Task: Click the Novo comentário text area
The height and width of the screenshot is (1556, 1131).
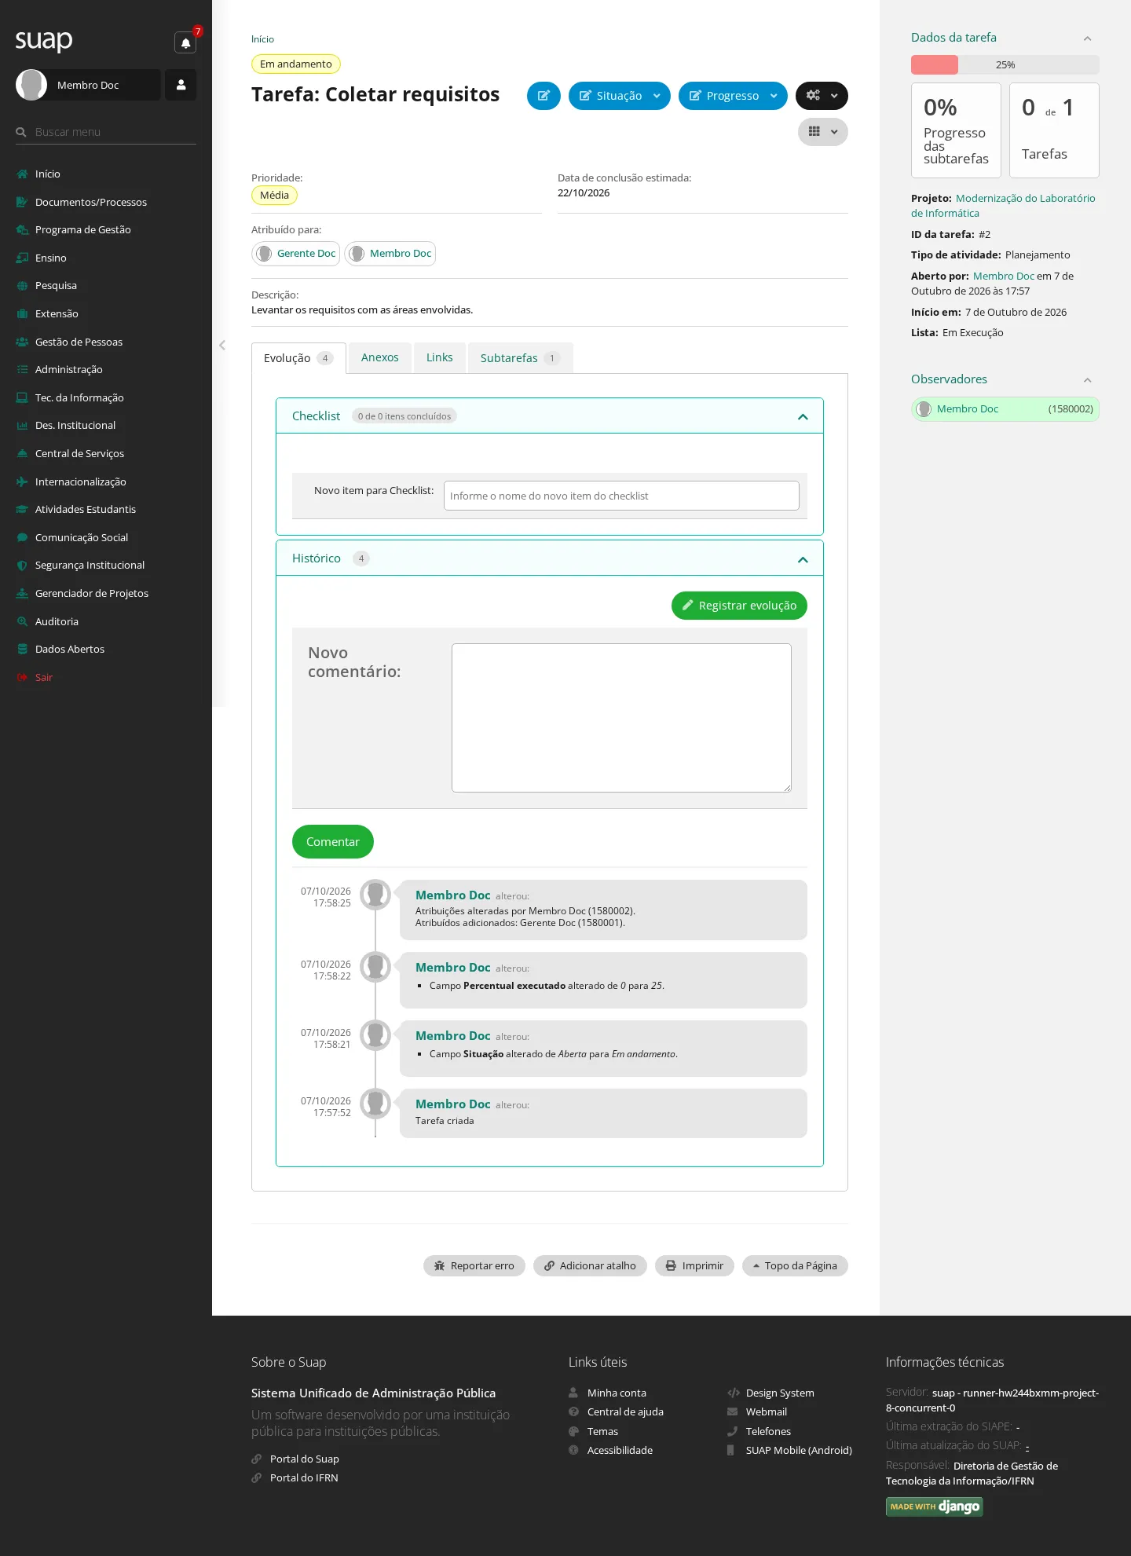Action: pos(621,718)
